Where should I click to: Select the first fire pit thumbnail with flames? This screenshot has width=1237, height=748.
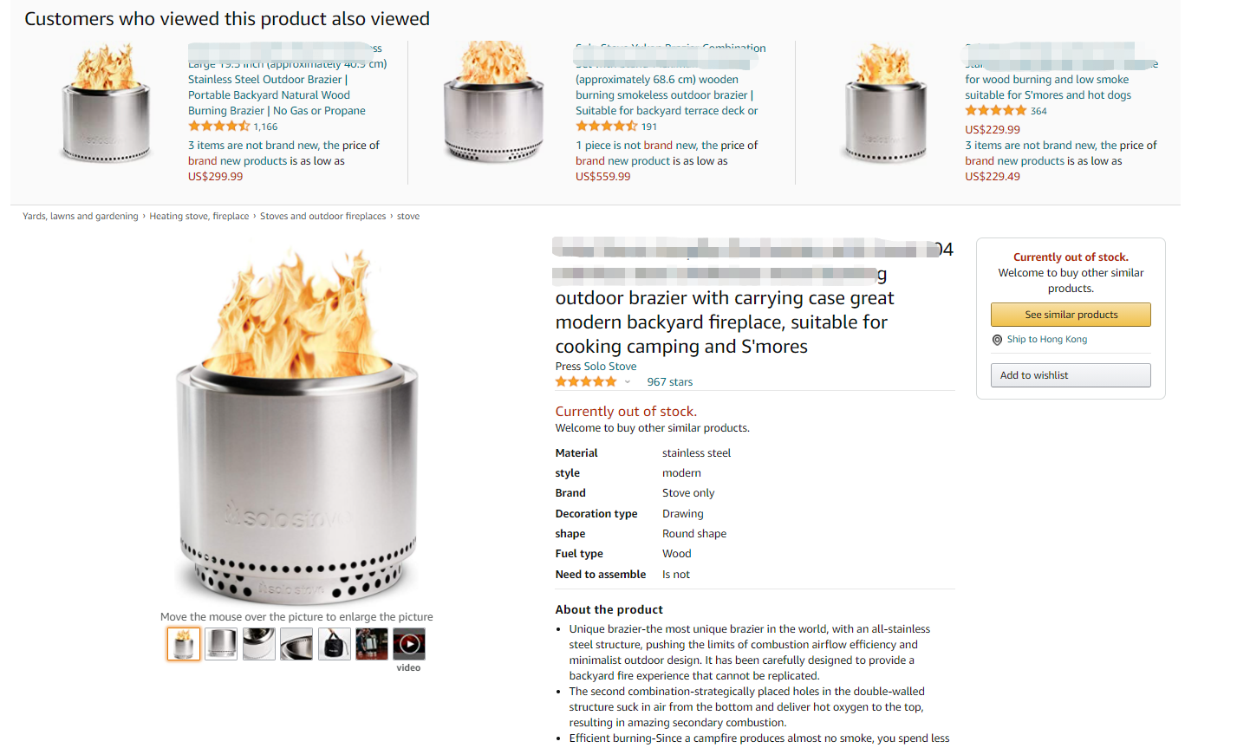(184, 644)
